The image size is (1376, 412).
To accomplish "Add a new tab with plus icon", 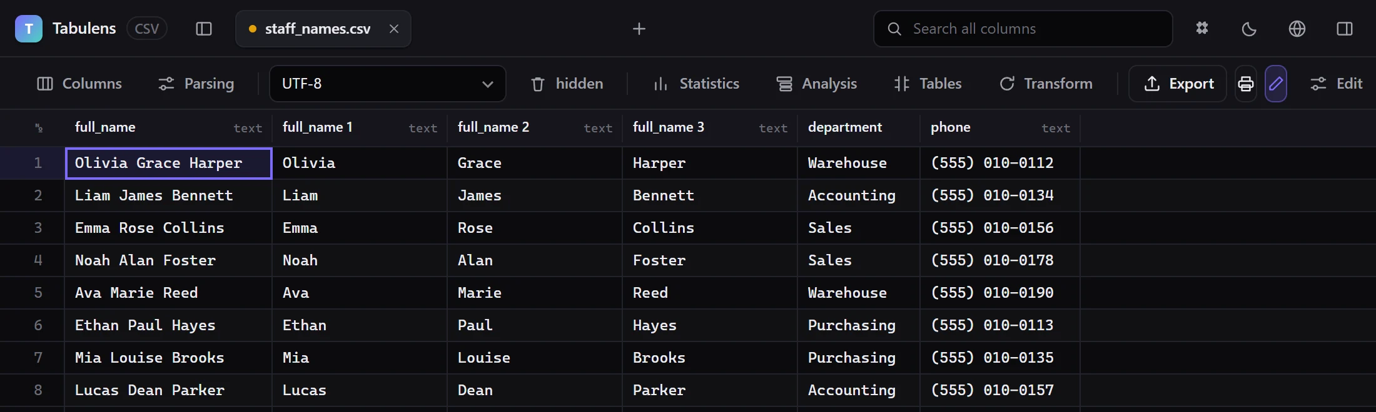I will click(x=639, y=29).
